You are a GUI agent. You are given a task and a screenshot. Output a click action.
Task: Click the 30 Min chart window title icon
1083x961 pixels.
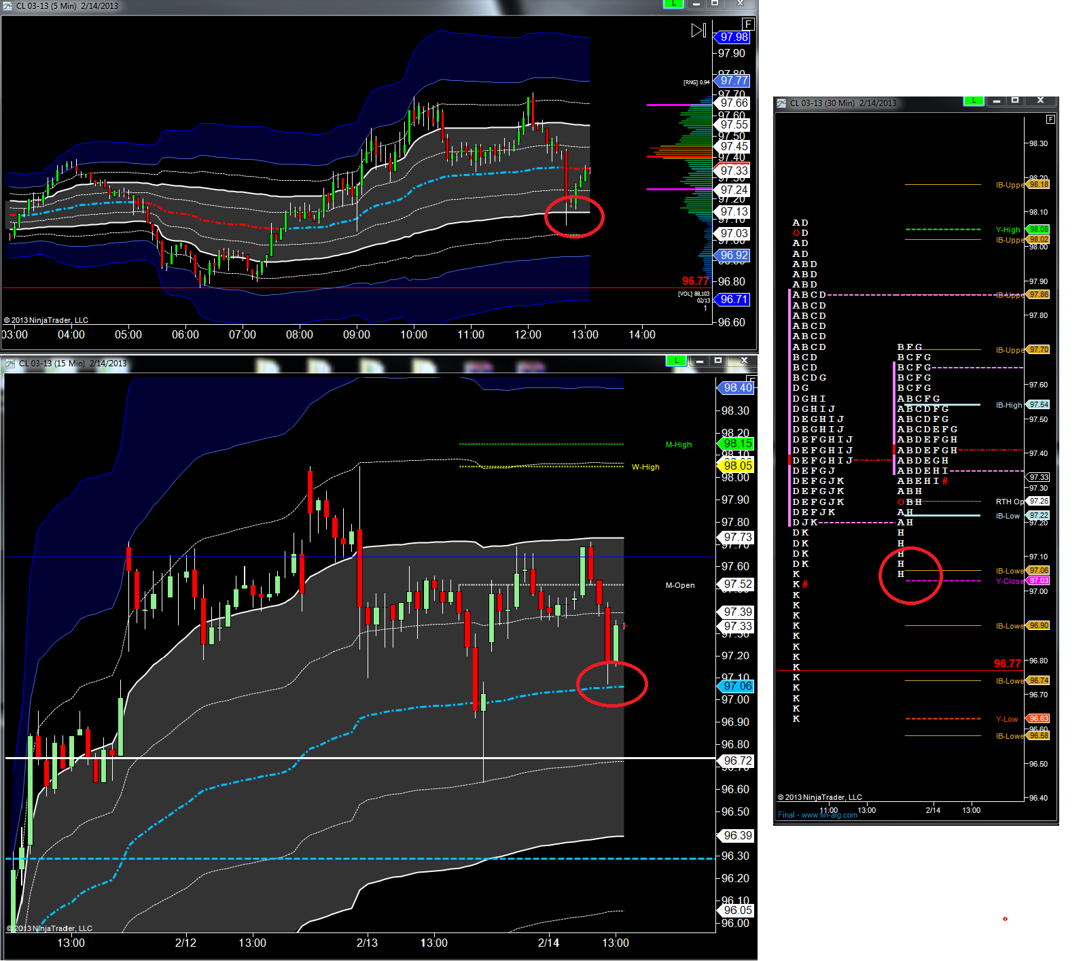pos(781,103)
